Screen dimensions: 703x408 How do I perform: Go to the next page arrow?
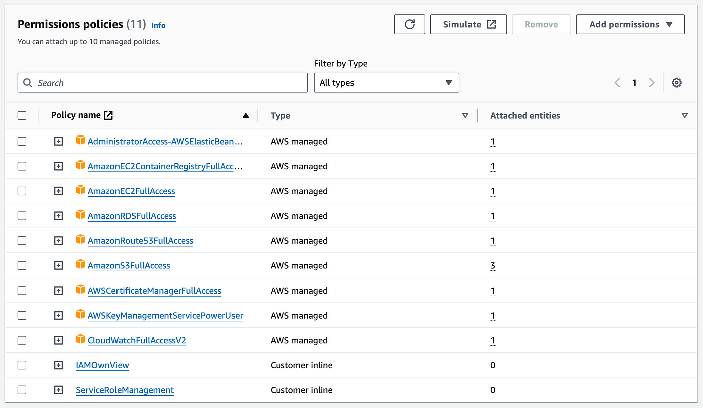click(652, 83)
